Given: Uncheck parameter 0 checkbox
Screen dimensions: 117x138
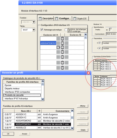Looking at the screenshot, I should tap(100, 43).
